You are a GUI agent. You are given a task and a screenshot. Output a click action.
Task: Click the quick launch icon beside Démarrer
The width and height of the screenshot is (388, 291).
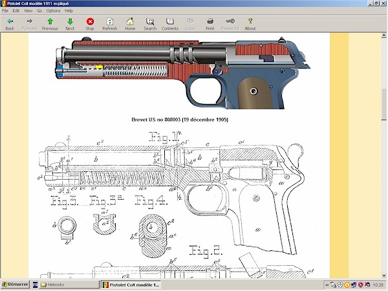pyautogui.click(x=35, y=285)
